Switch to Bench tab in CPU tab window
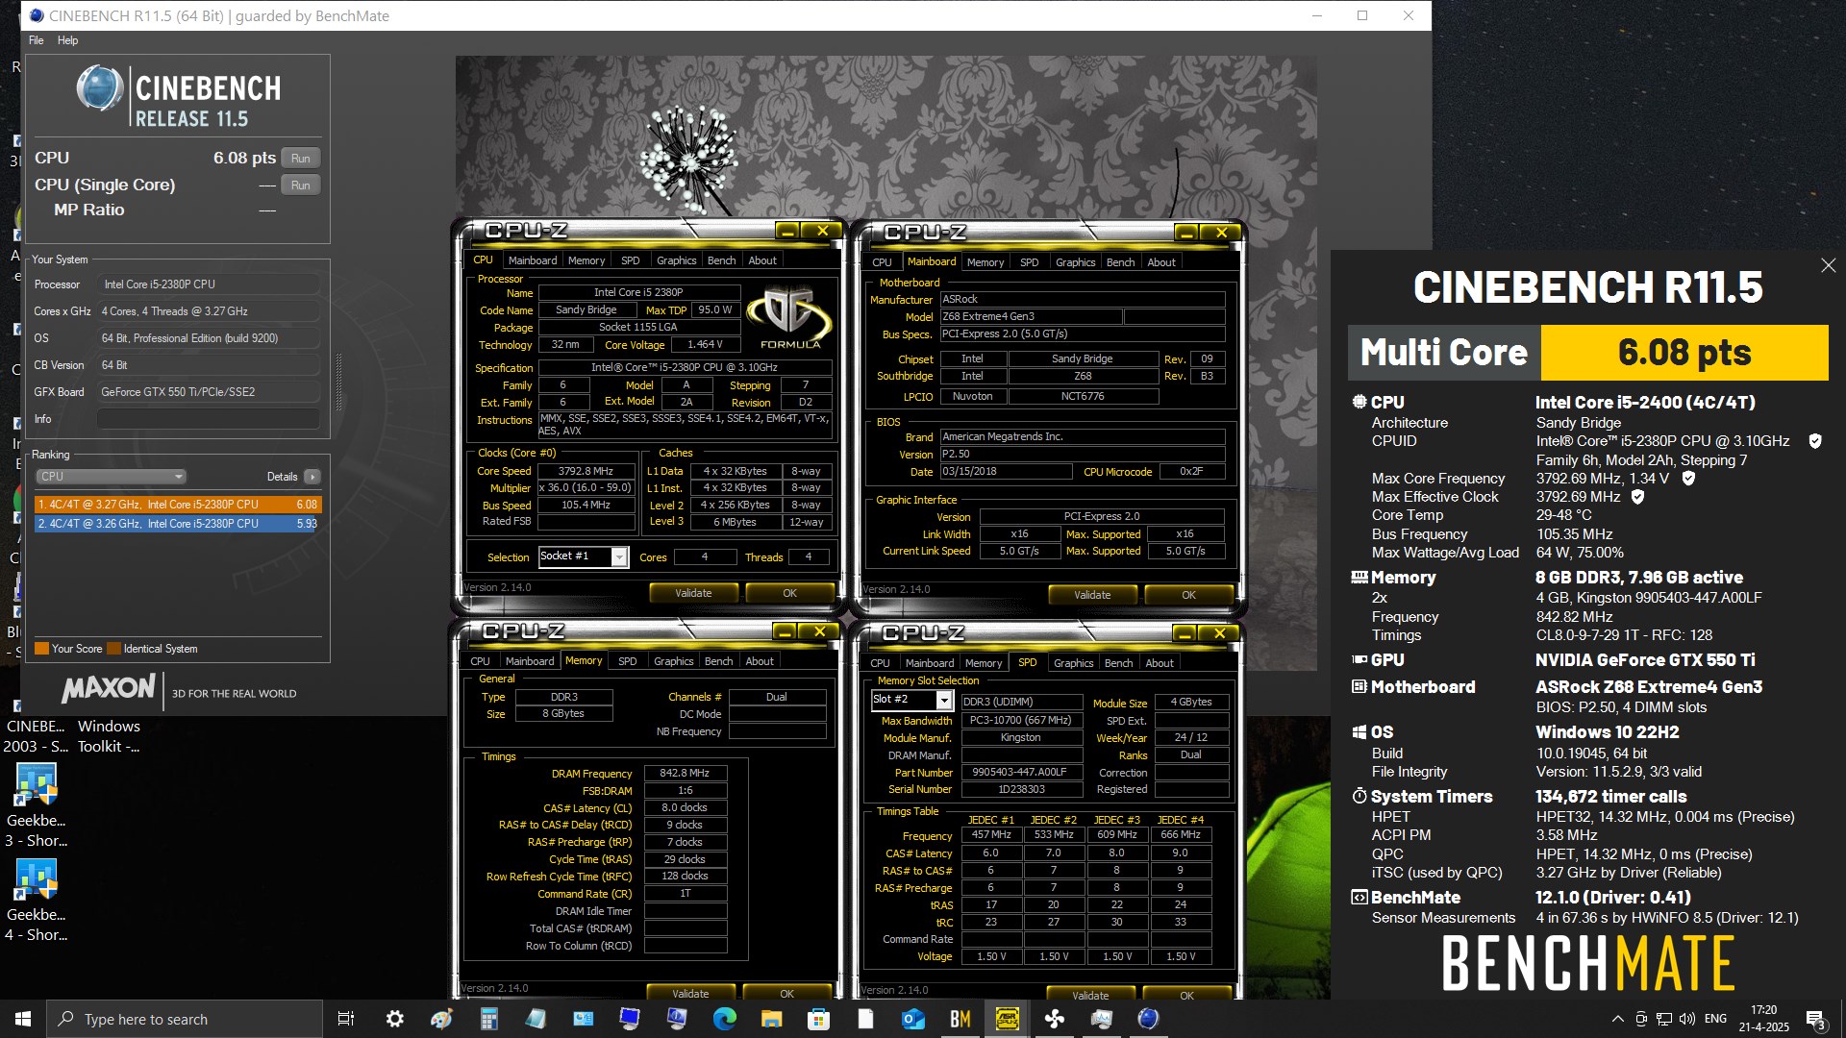 [721, 260]
